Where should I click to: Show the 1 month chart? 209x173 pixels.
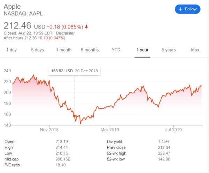64,50
